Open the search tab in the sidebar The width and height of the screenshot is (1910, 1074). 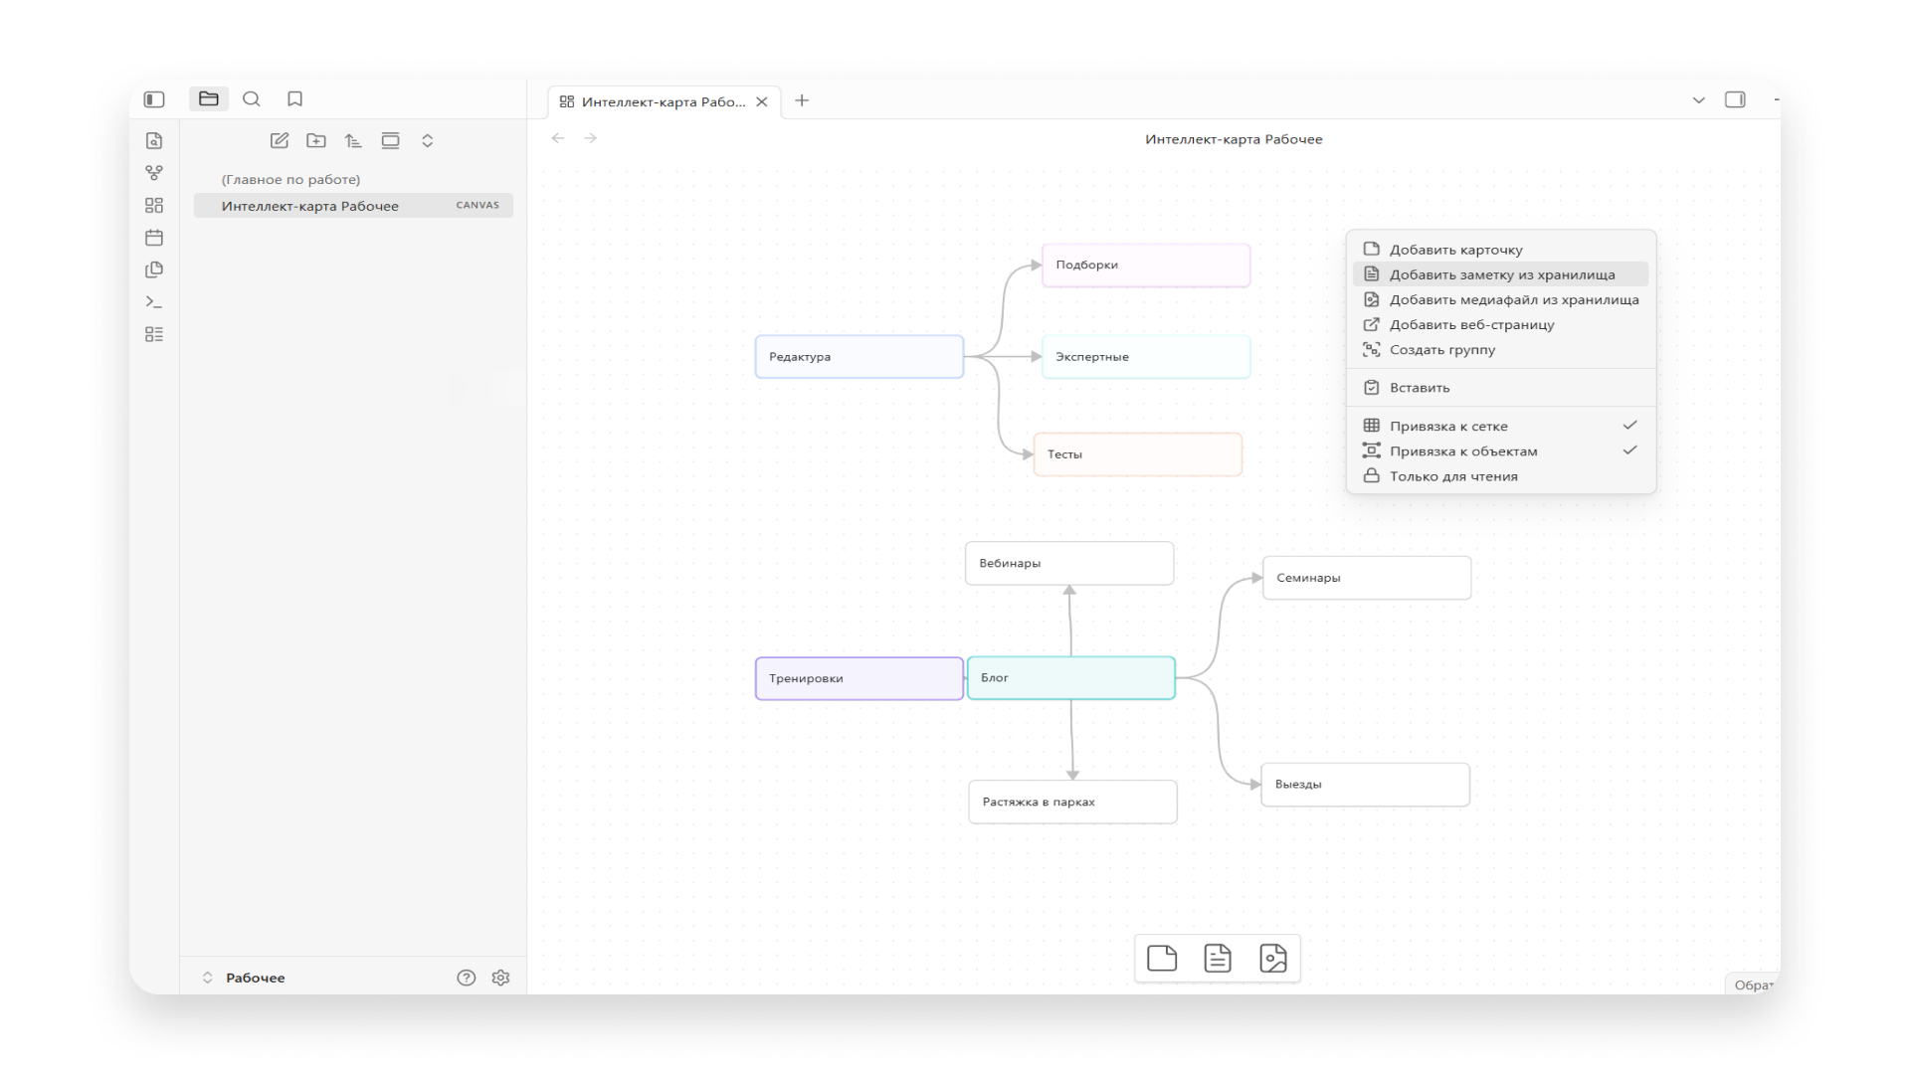click(252, 99)
